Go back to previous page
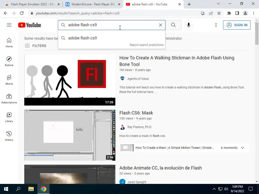The height and width of the screenshot is (194, 259). 6,13
